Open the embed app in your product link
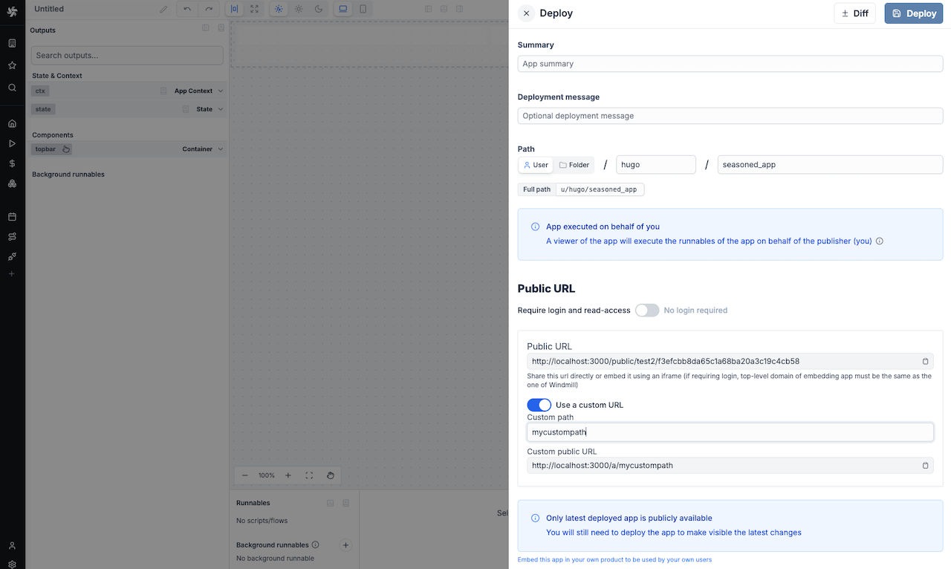Screen dimensions: 951x569 [x=614, y=559]
